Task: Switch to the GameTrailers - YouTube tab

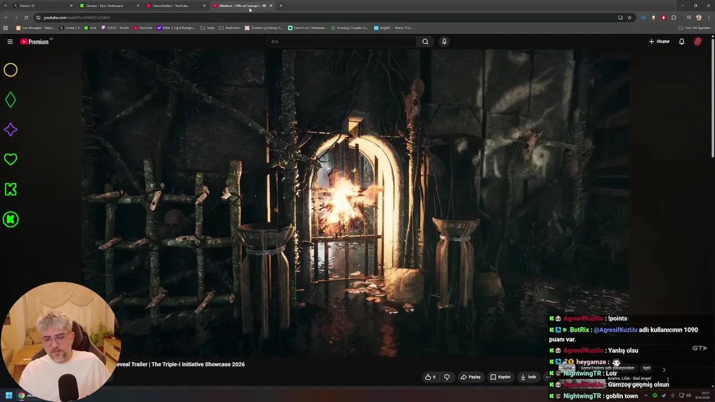Action: 176,6
